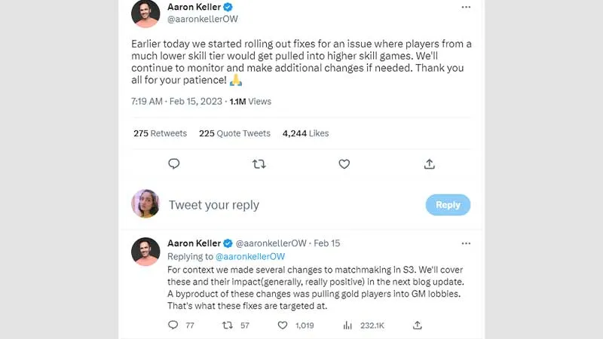Focus the Tweet your reply field
This screenshot has width=603, height=339.
point(292,205)
